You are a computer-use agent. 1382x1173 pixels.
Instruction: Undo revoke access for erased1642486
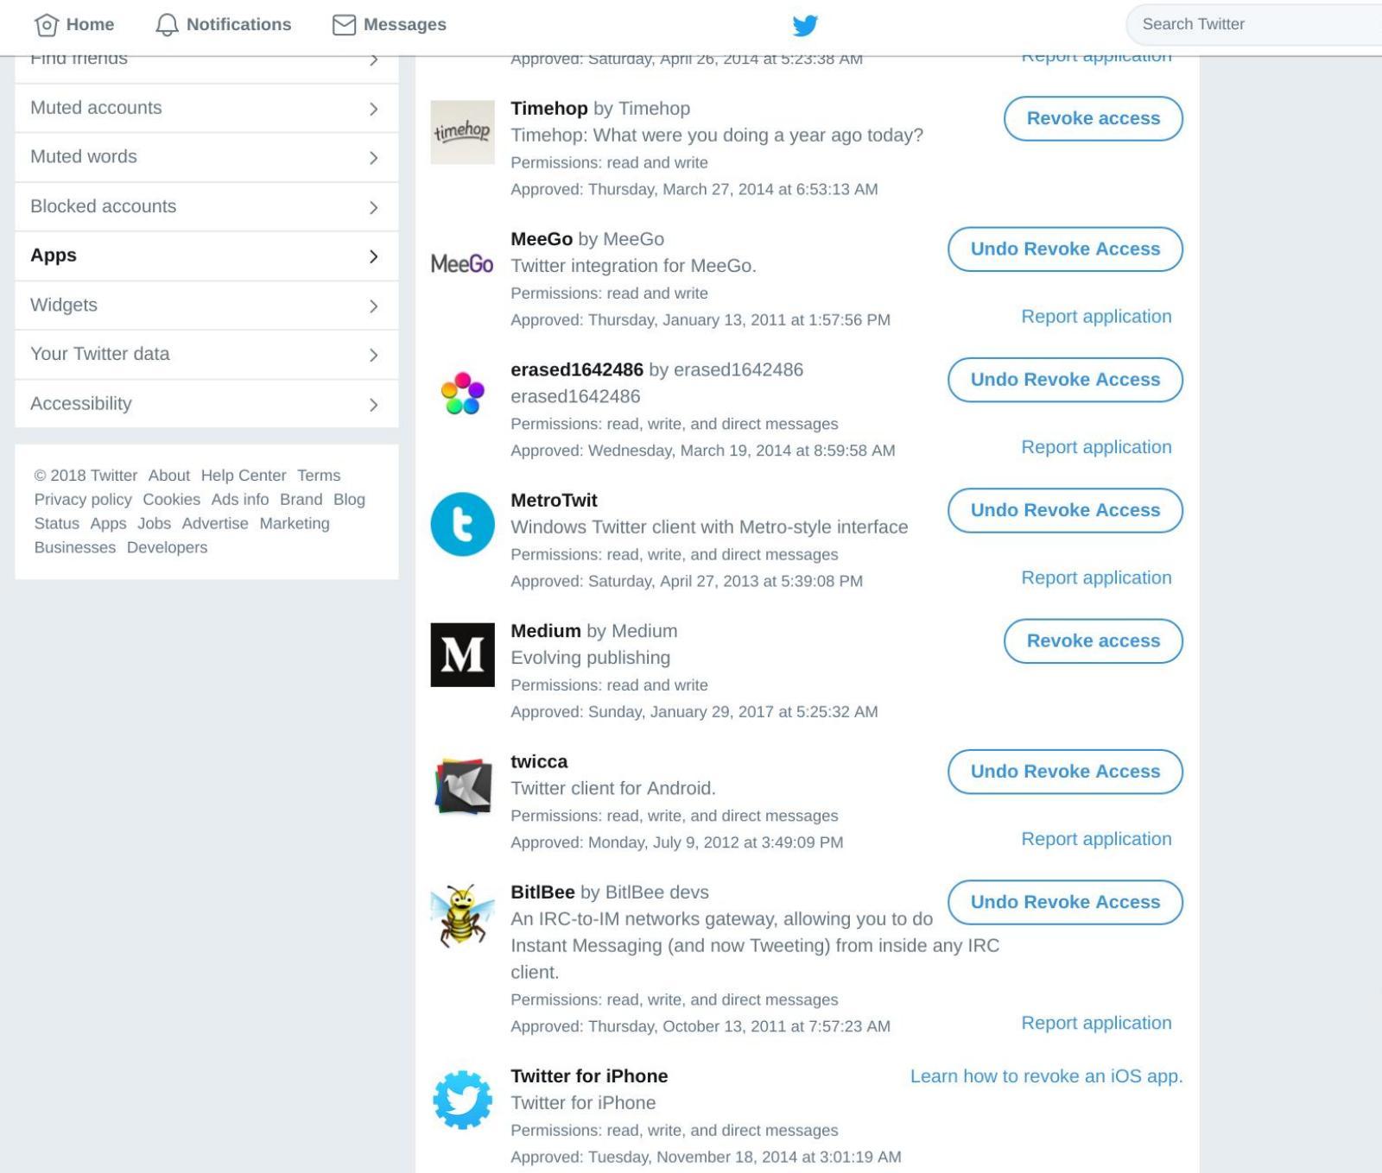point(1065,379)
